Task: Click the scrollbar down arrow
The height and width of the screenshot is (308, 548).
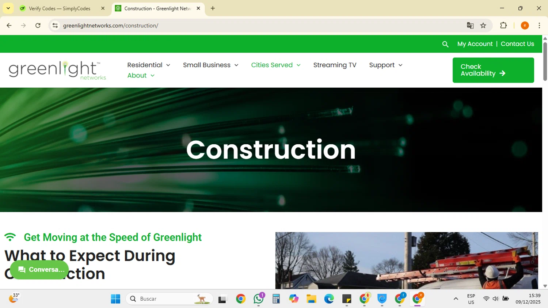Action: pos(545,286)
